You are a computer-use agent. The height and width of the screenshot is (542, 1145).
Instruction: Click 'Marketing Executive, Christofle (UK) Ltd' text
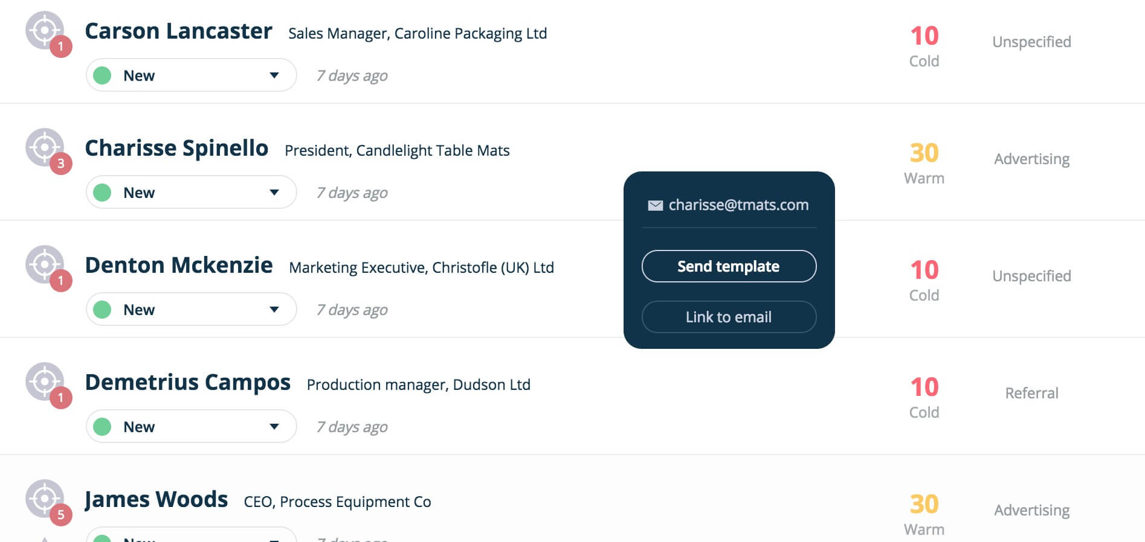coord(421,268)
